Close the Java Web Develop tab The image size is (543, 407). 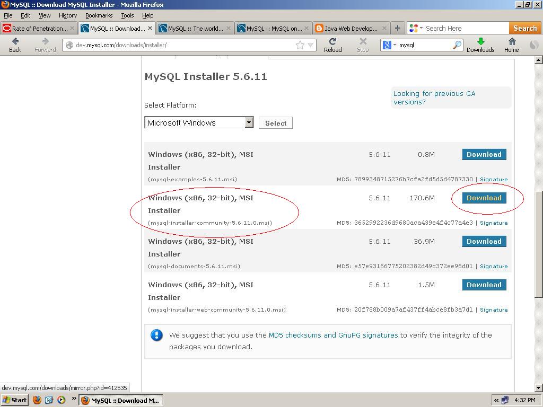click(x=384, y=28)
